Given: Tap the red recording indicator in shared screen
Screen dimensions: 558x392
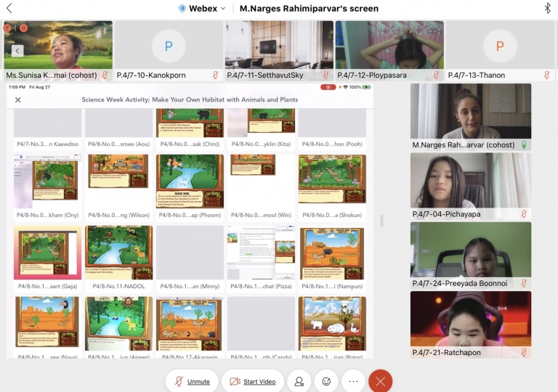Looking at the screenshot, I should (x=328, y=87).
